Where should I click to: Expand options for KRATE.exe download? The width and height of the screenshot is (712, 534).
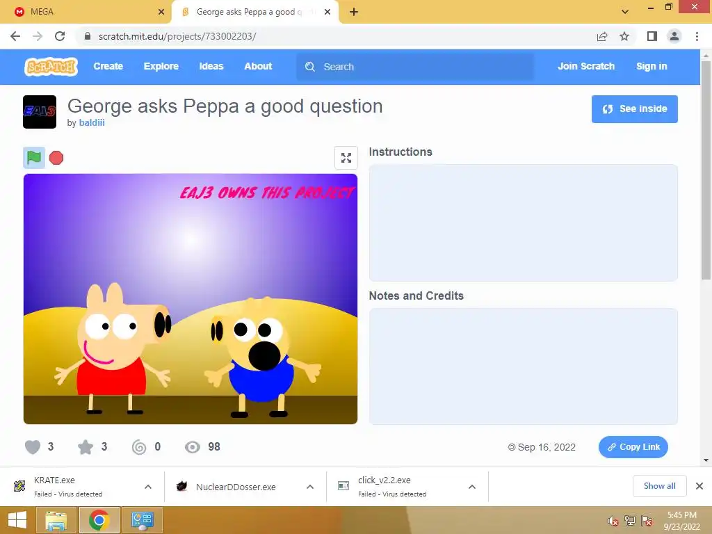(x=148, y=487)
